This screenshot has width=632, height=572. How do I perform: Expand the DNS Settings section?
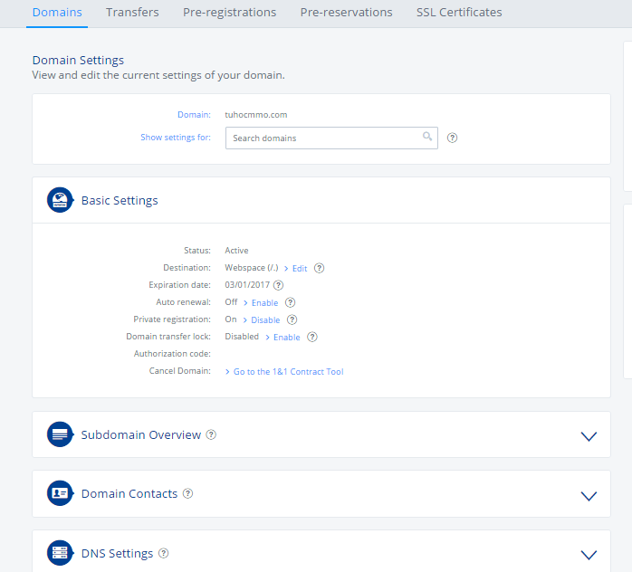pyautogui.click(x=589, y=554)
